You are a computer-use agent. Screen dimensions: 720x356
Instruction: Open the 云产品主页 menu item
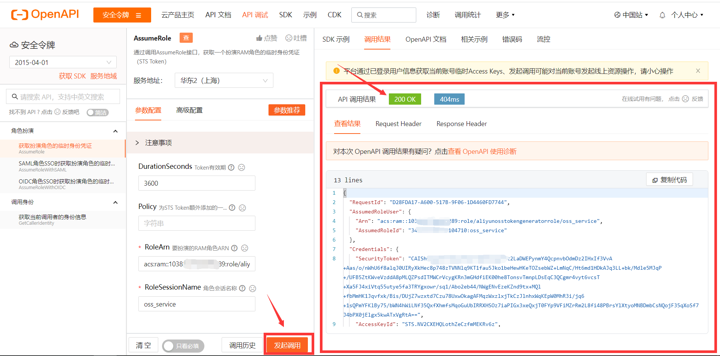coord(178,15)
